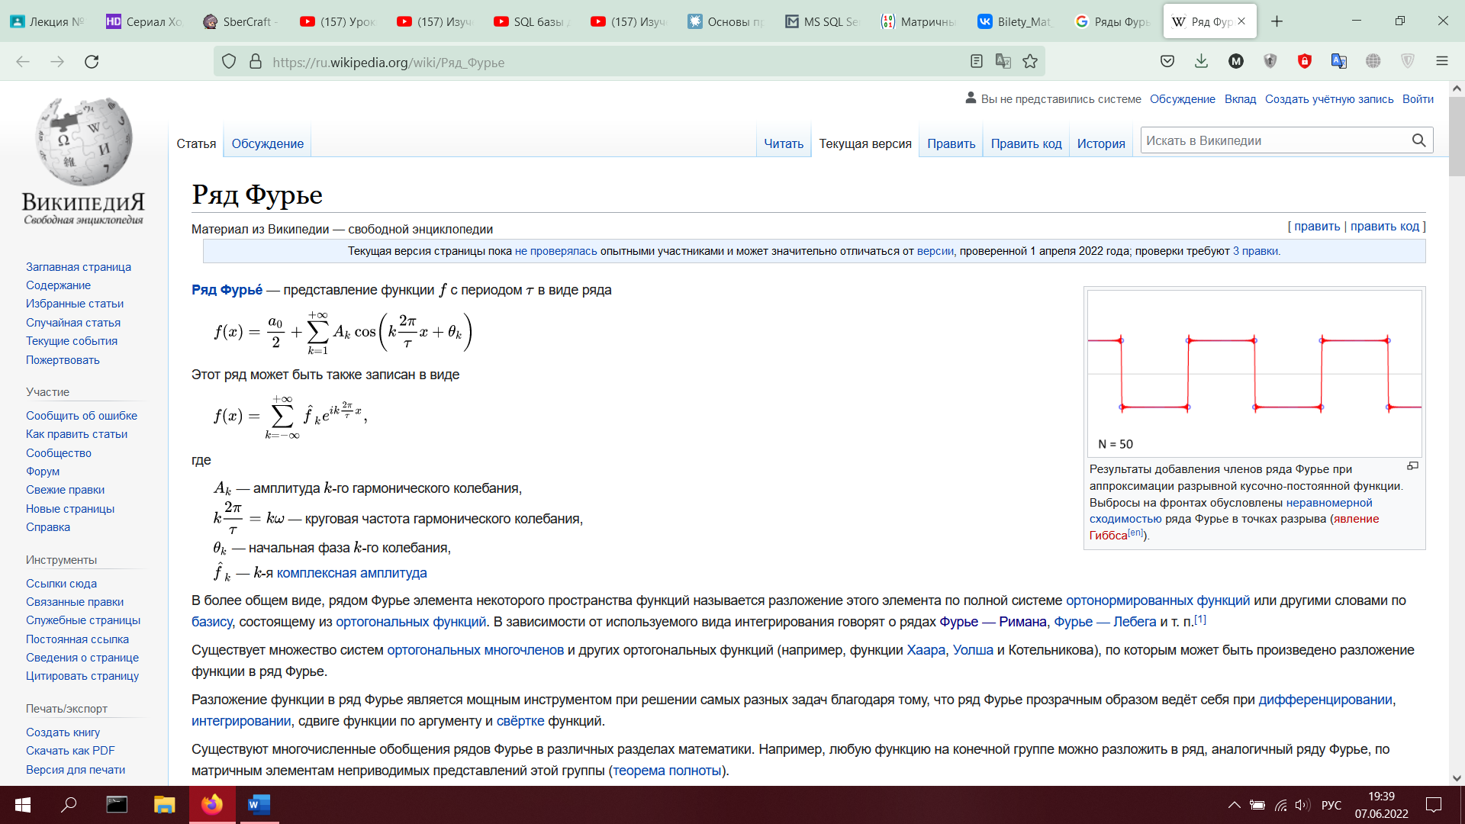Click the РУС language indicator

1331,805
